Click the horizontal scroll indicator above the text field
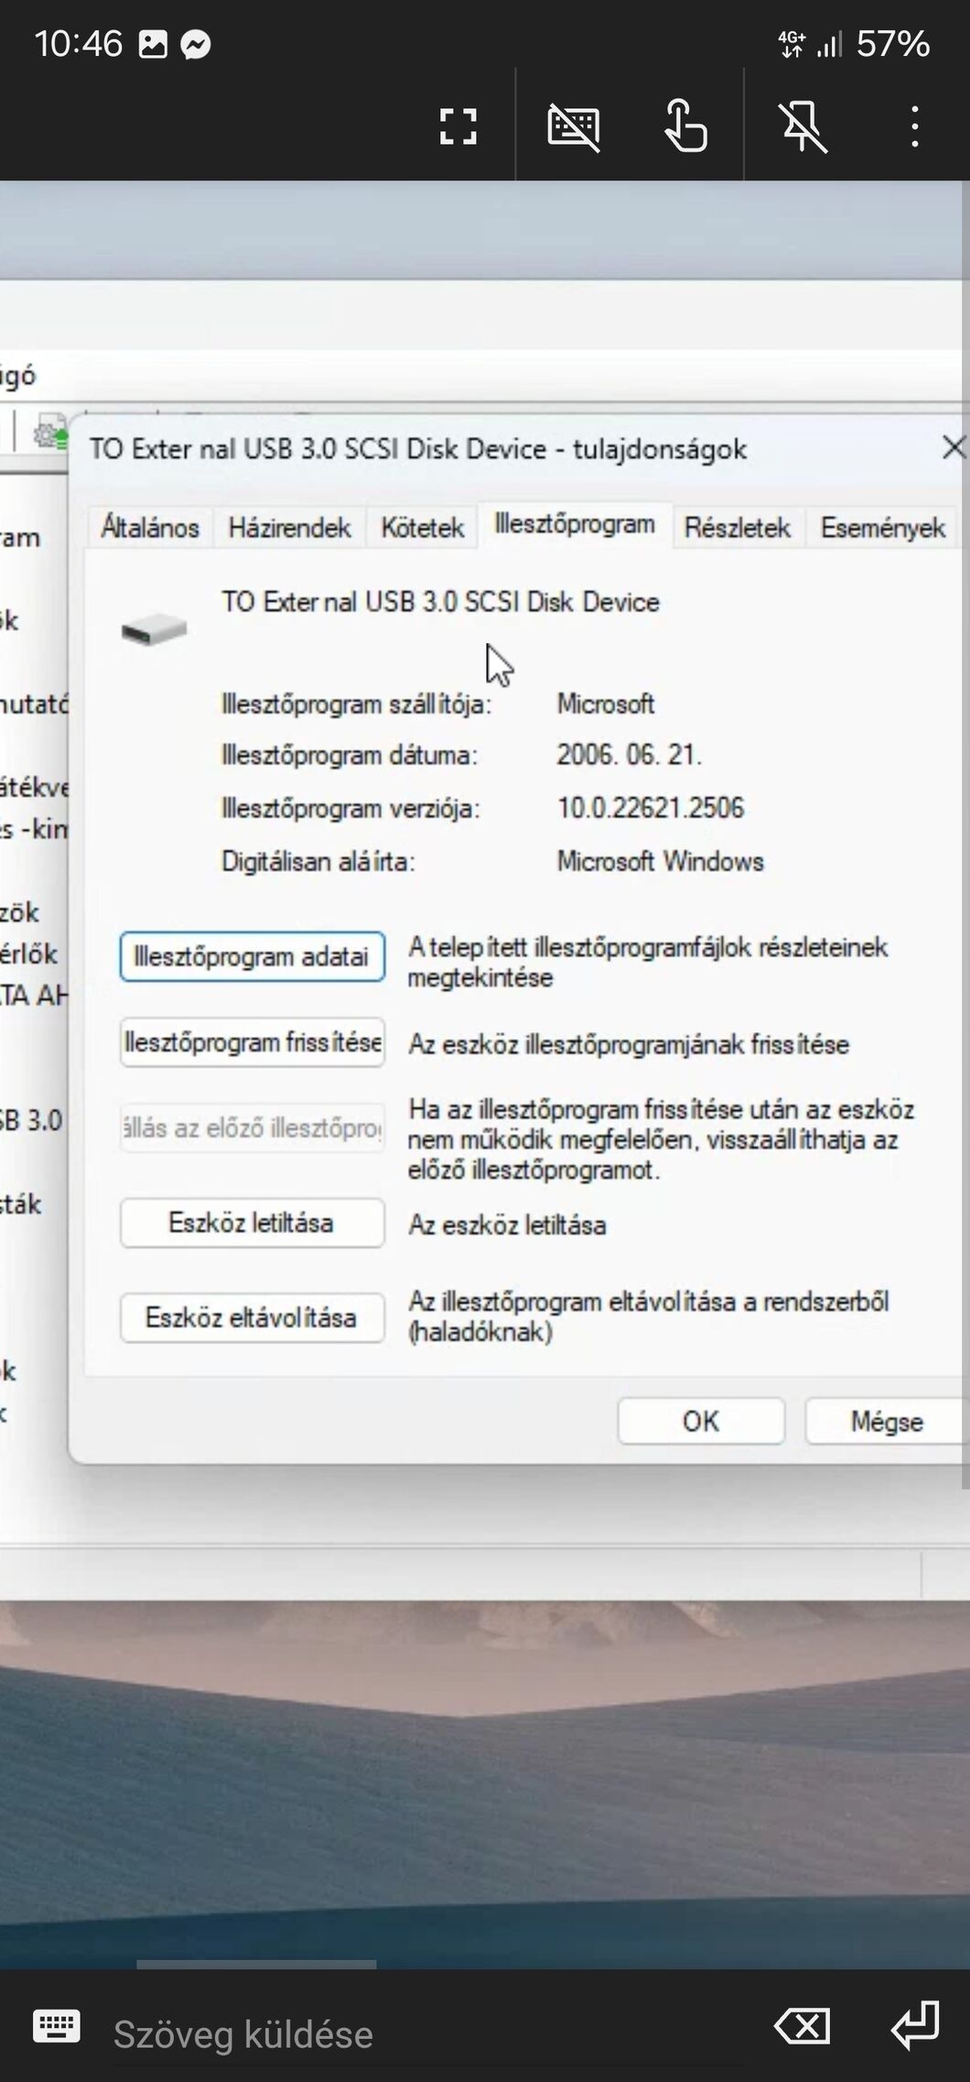Image resolution: width=970 pixels, height=2082 pixels. [x=256, y=1963]
